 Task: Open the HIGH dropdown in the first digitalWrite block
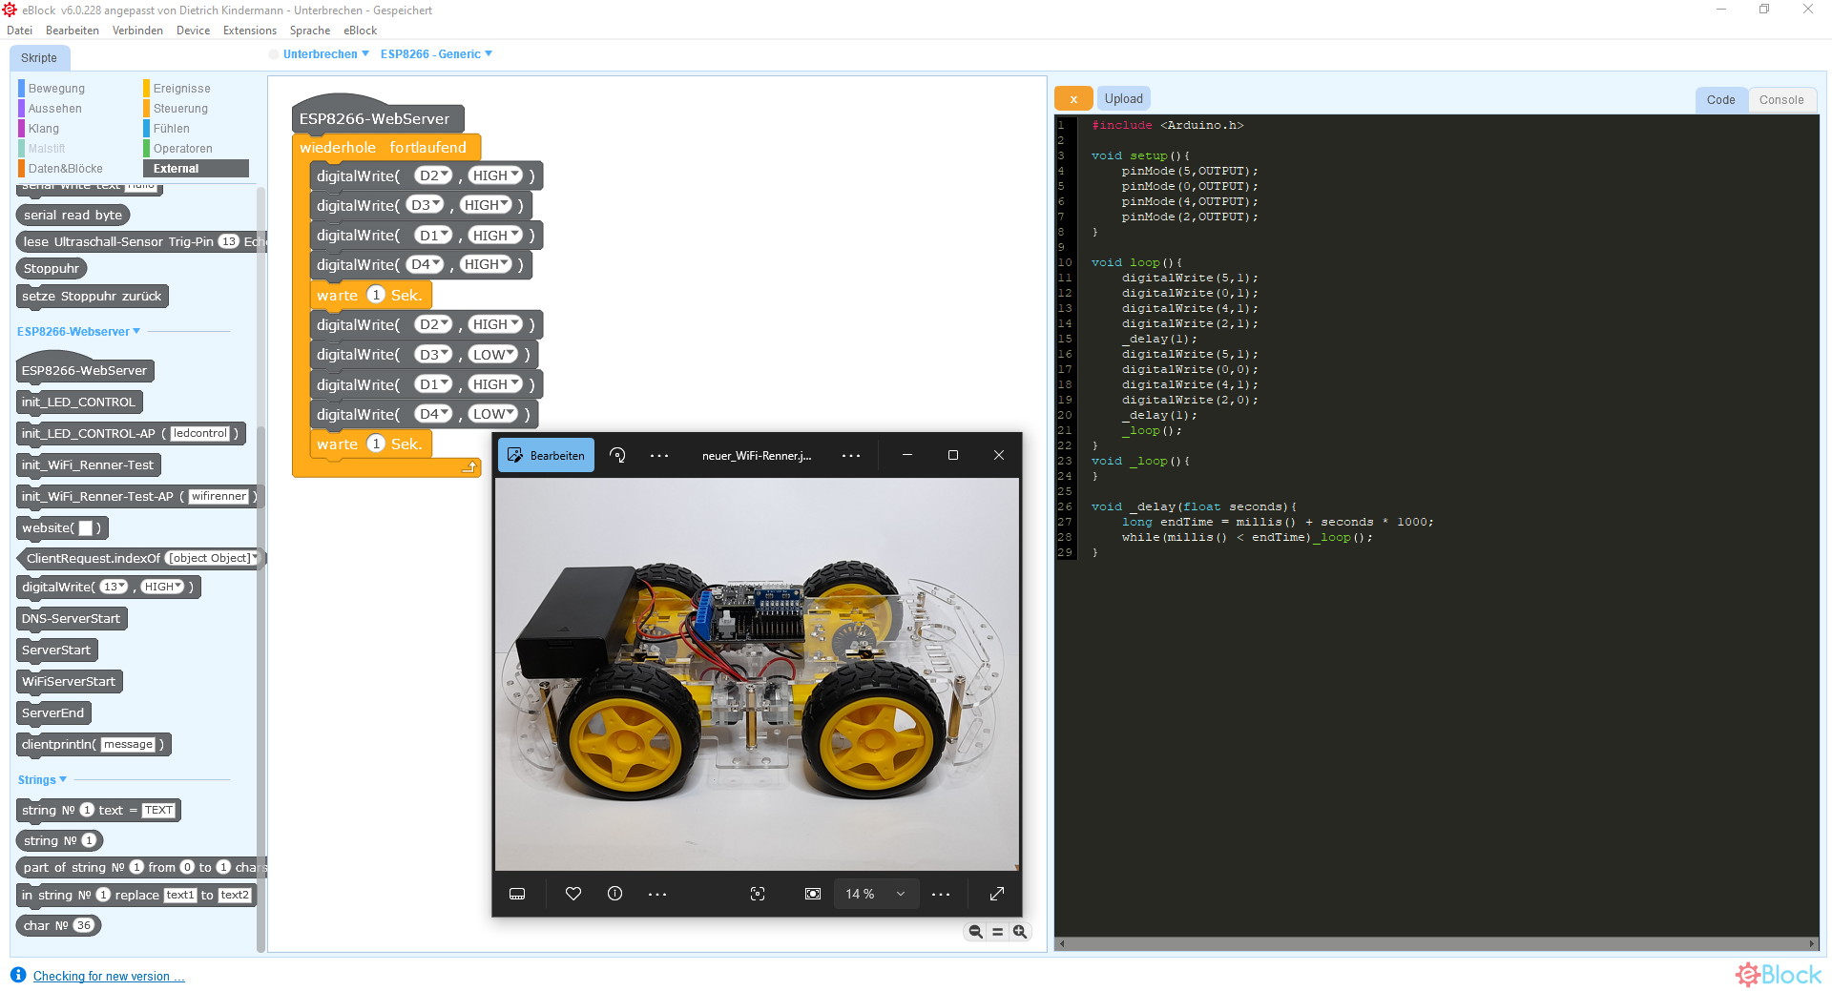(494, 175)
